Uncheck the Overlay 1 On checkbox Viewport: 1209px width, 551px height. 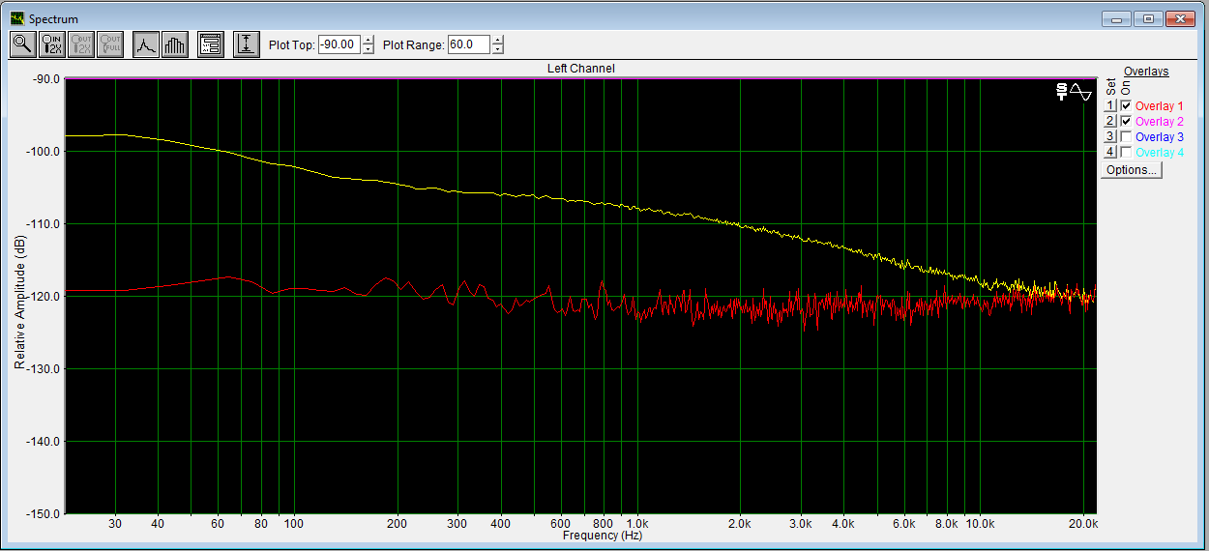[1126, 106]
